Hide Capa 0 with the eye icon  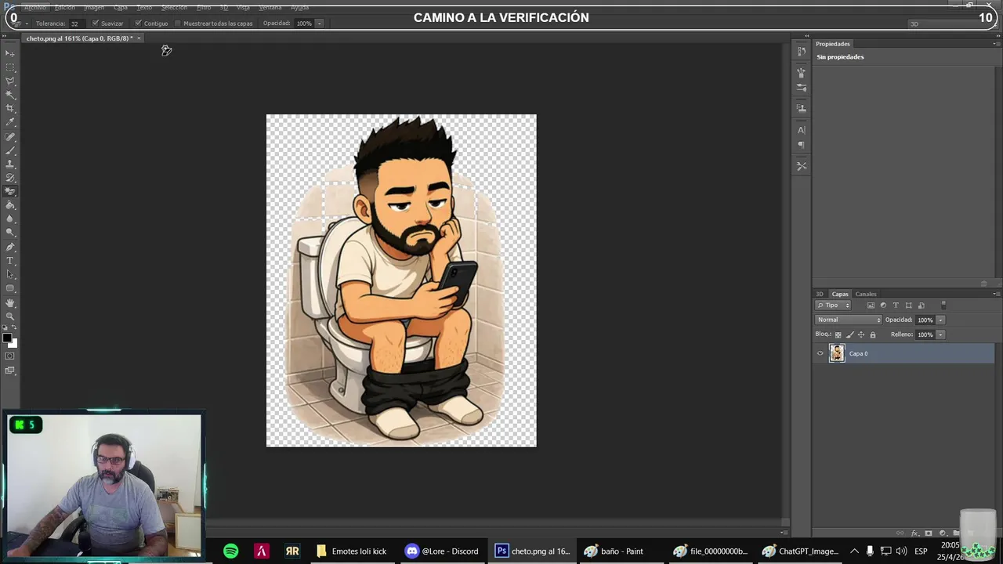[820, 353]
